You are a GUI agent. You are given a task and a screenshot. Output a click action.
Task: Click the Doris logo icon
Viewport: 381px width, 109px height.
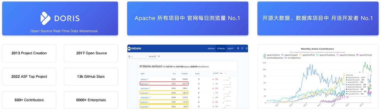pos(45,18)
